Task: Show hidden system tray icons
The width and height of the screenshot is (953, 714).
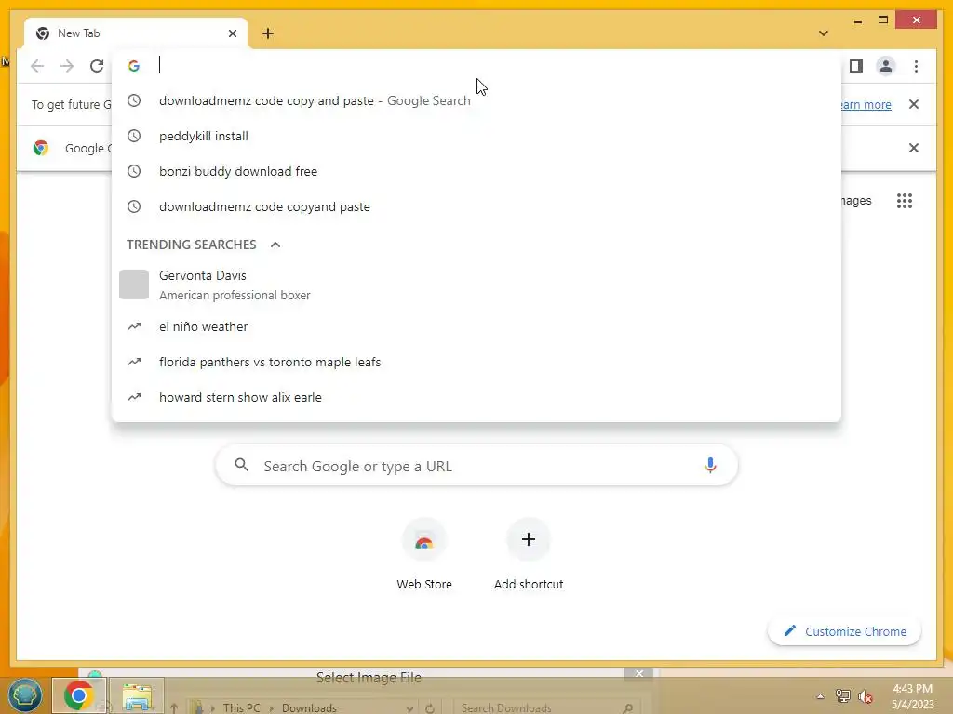Action: coord(820,696)
